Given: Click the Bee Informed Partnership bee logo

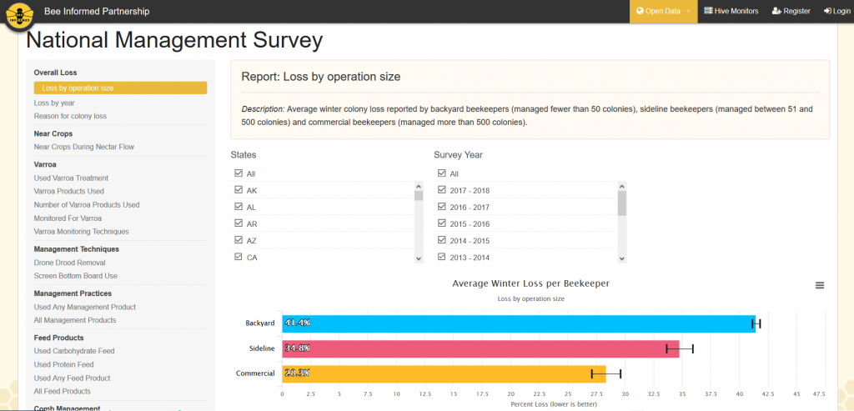Looking at the screenshot, I should point(18,15).
